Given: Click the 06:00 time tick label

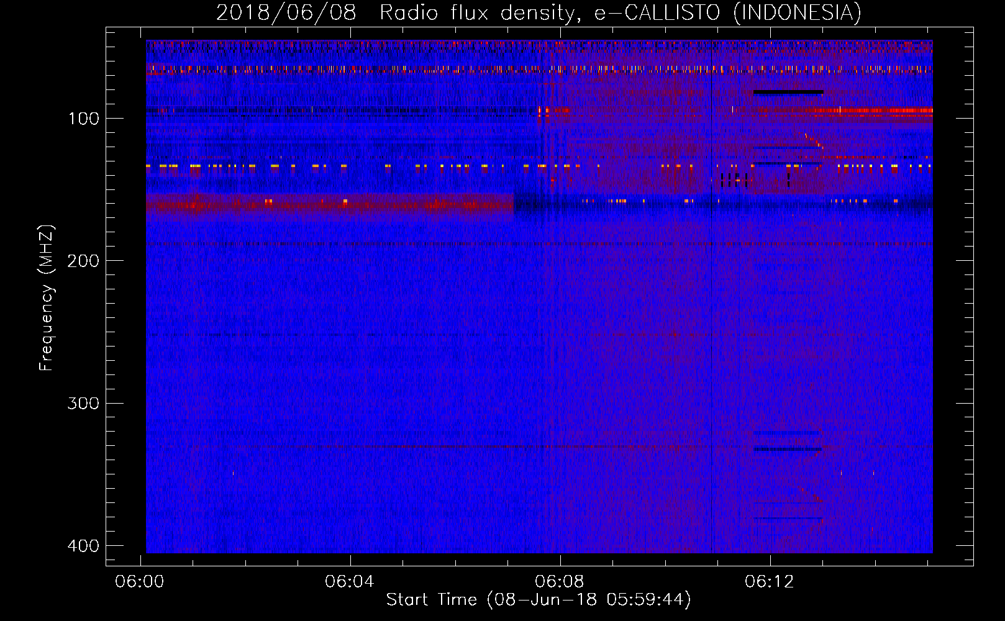Looking at the screenshot, I should click(x=140, y=582).
